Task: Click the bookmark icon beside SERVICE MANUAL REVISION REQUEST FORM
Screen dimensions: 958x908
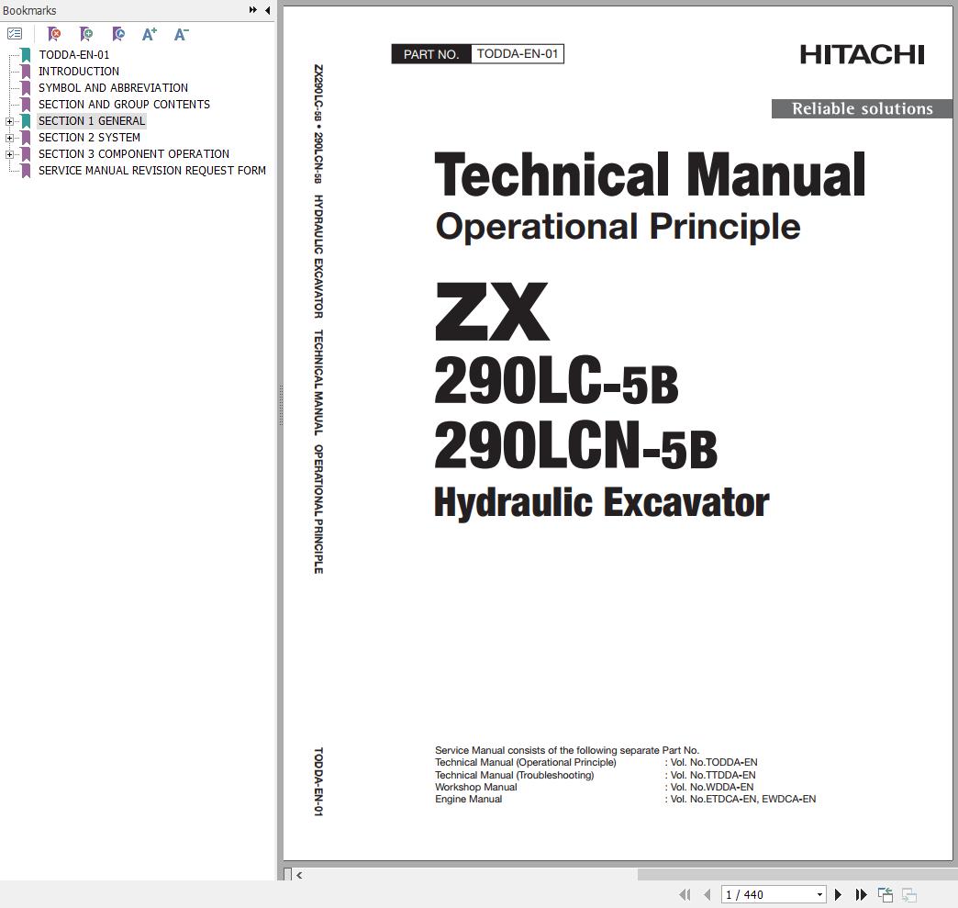Action: (x=26, y=171)
